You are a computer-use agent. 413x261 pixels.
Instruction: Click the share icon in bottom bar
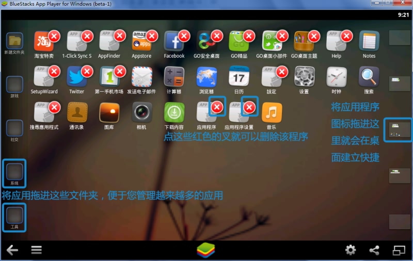point(374,250)
